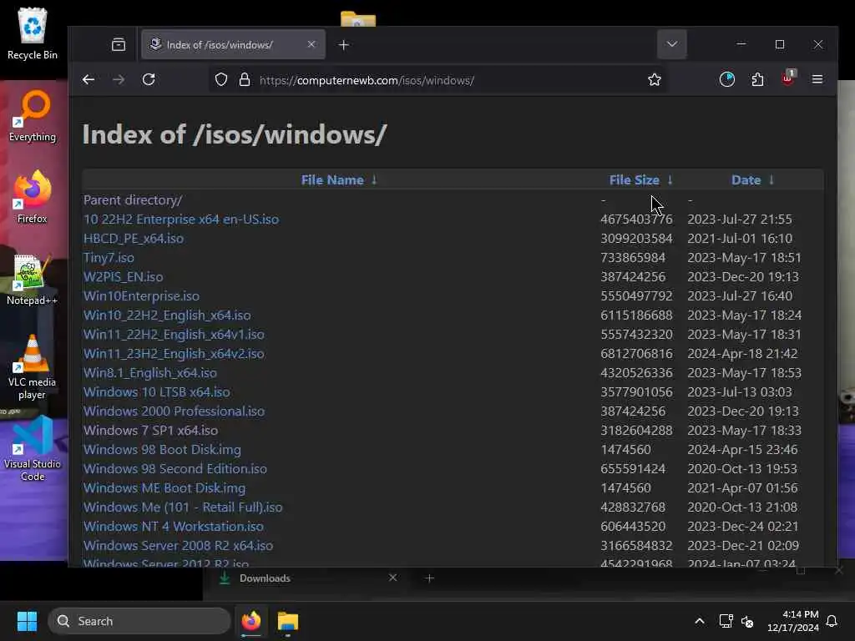Download Windows NT 4 Workstation.iso
Image resolution: width=855 pixels, height=641 pixels.
point(174,526)
